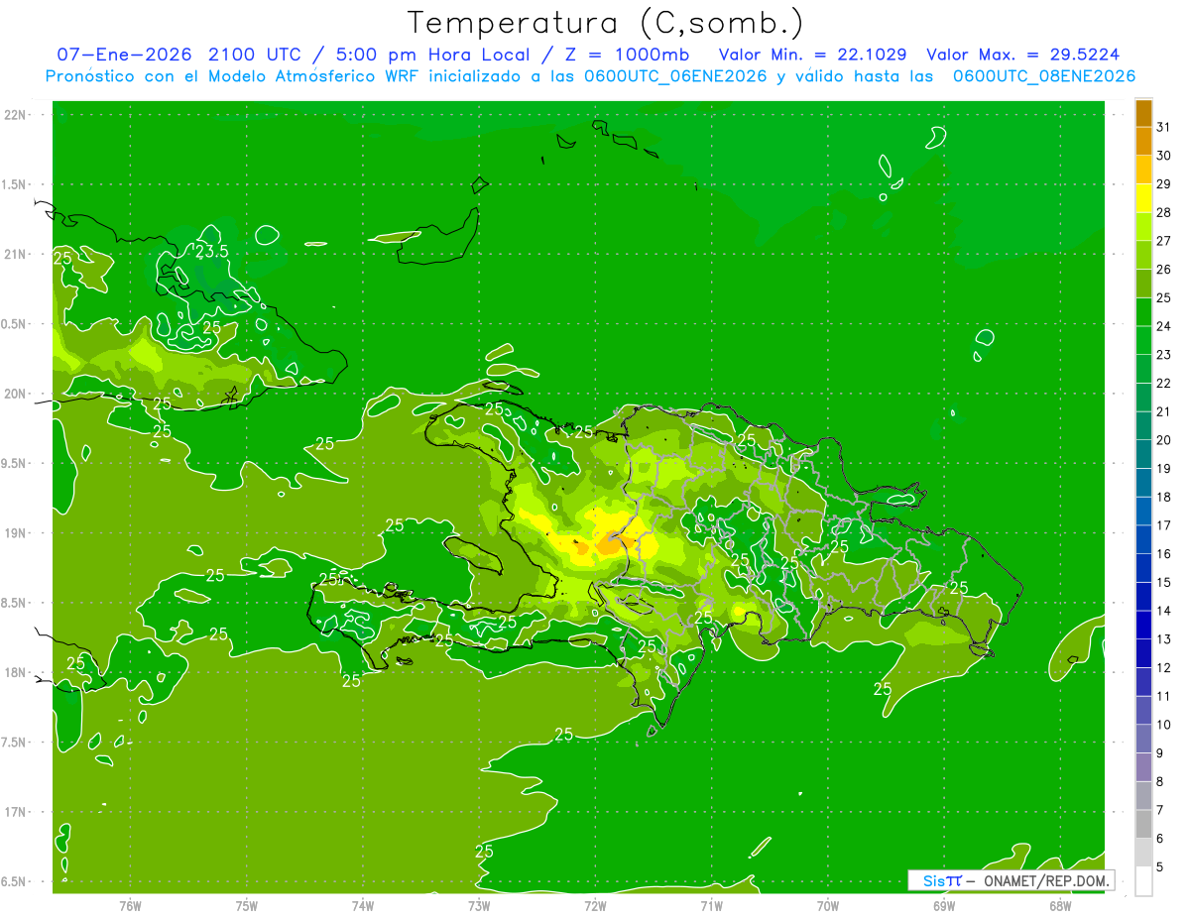
Task: Click the "76W" longitude axis label
Action: 130,905
